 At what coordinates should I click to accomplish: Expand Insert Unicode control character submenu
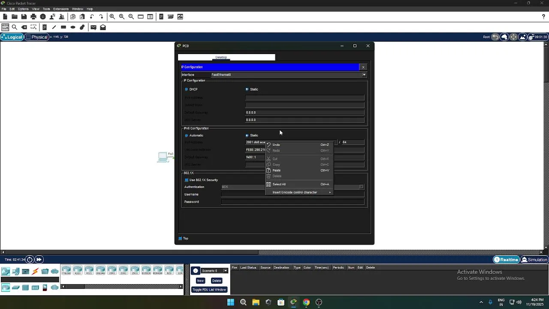click(299, 192)
